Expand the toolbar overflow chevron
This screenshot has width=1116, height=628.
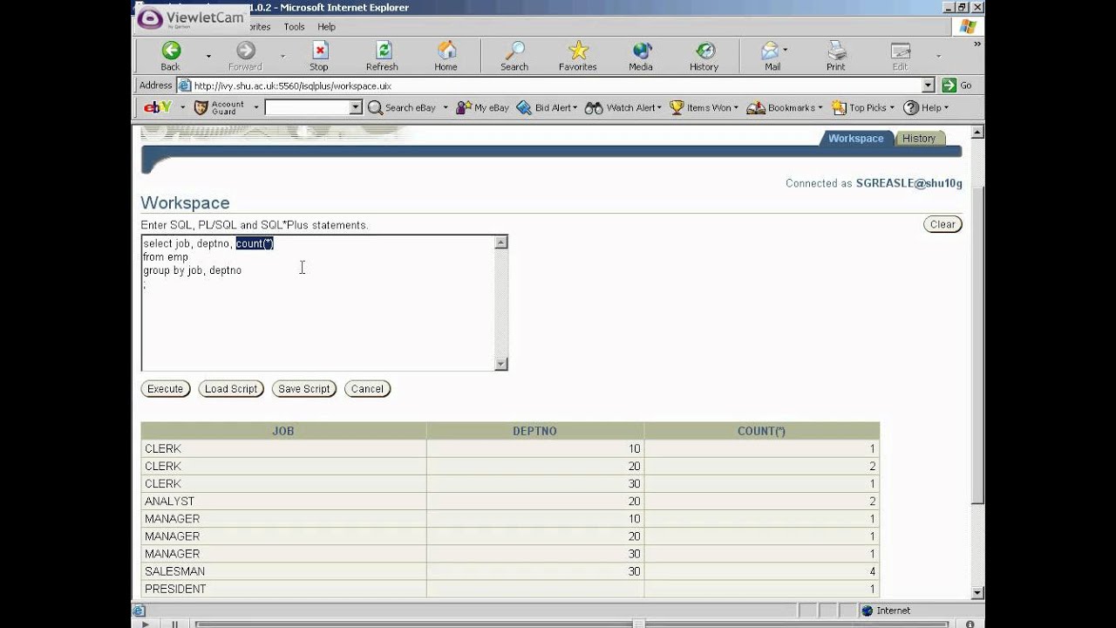click(x=977, y=44)
